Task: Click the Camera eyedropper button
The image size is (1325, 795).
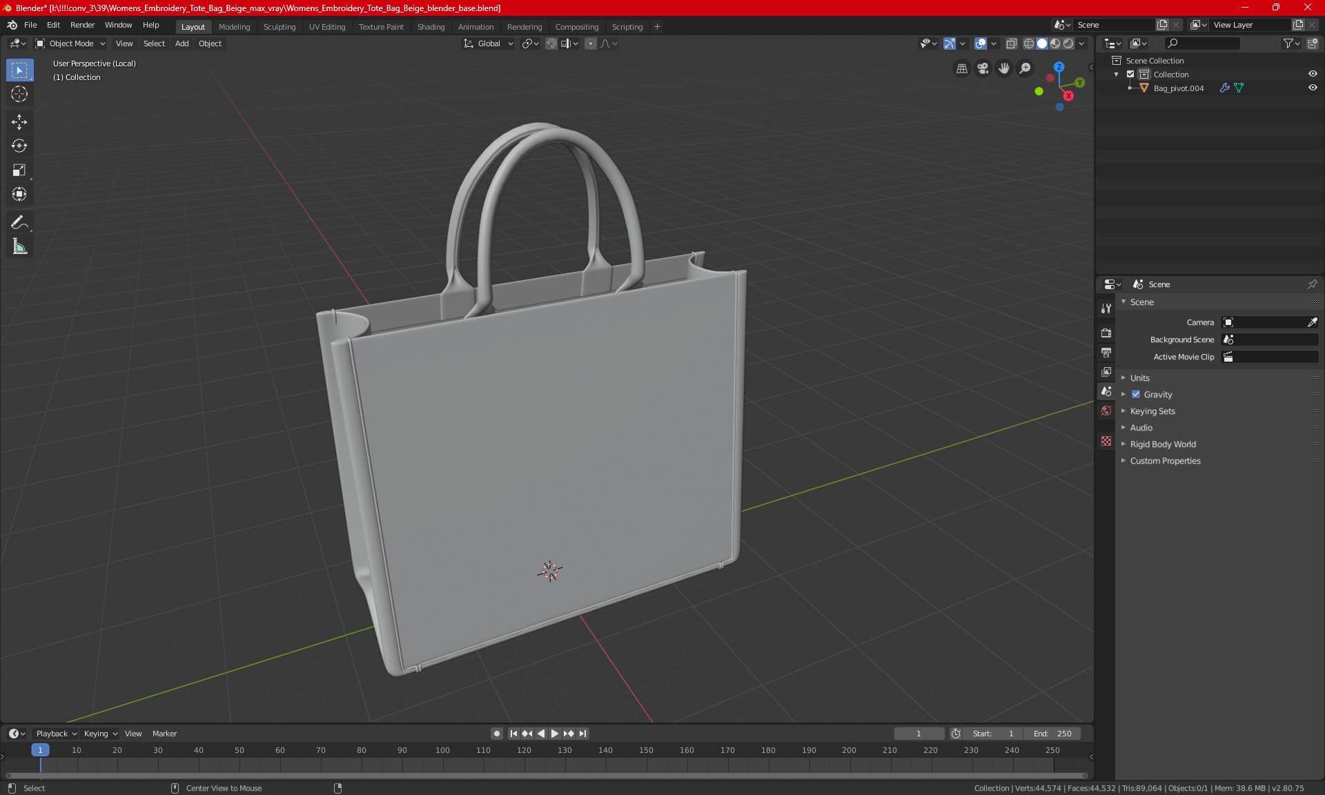Action: (1313, 322)
